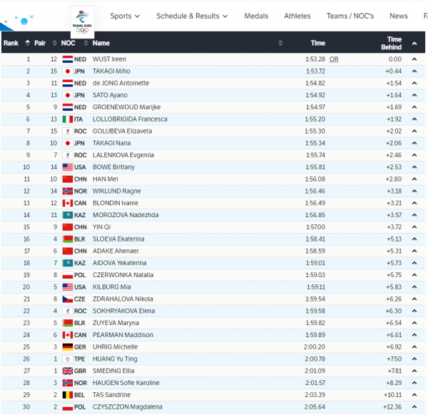This screenshot has height=415, width=428.
Task: Expand details for WIKLUND Ragne row
Action: [414, 191]
